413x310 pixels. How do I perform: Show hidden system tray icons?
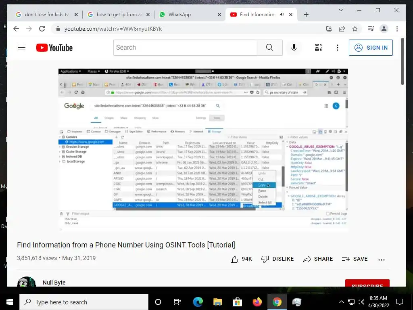tap(341, 302)
